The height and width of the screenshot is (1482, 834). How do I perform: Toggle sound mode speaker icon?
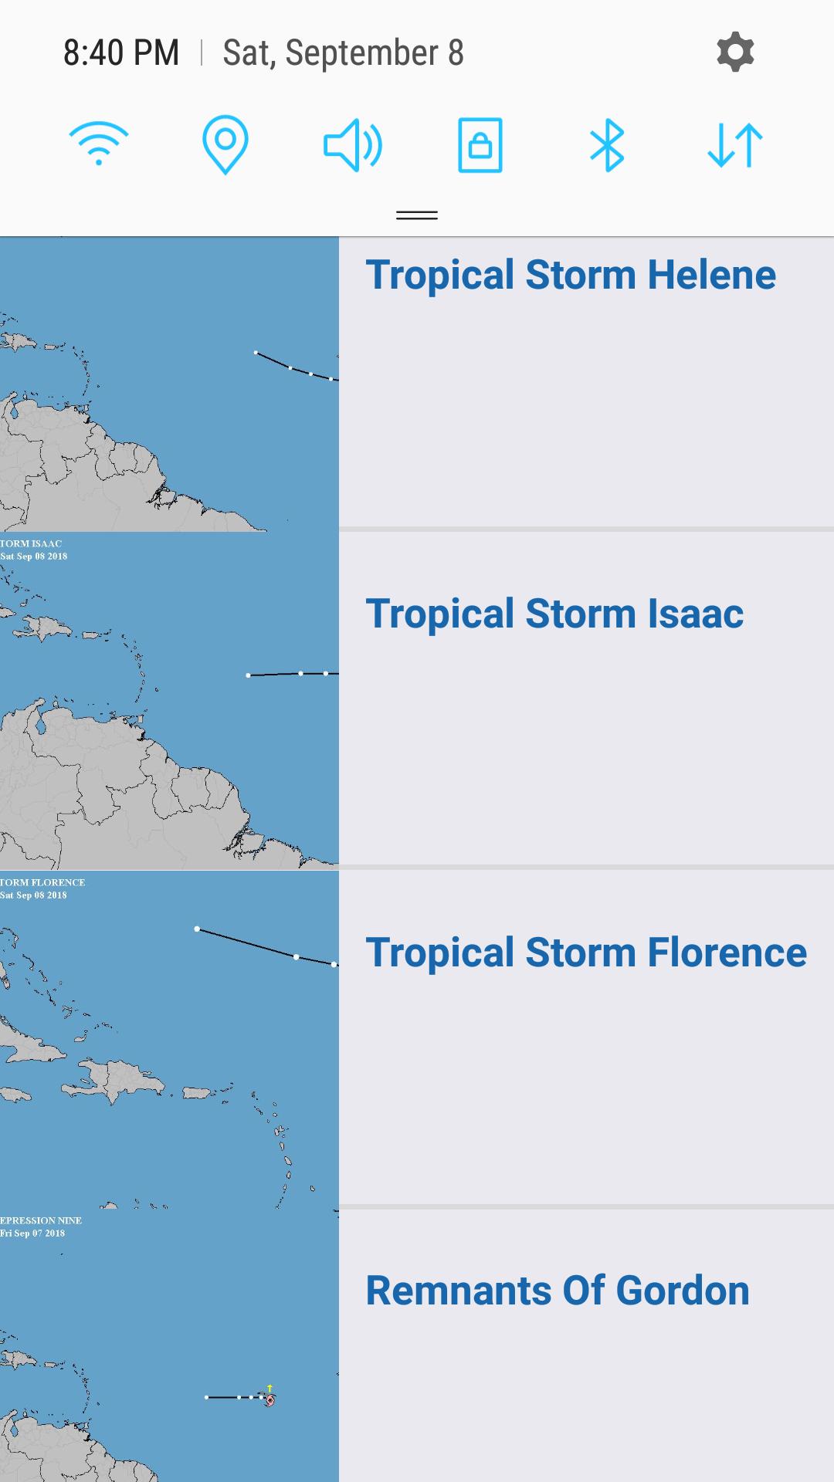click(x=352, y=144)
